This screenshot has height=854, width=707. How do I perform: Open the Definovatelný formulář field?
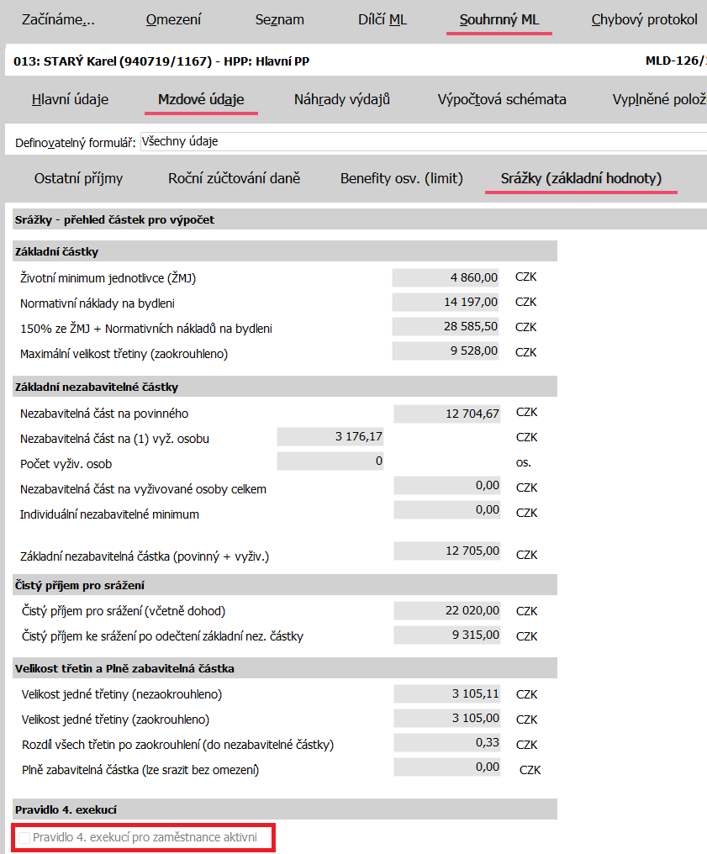tap(420, 142)
